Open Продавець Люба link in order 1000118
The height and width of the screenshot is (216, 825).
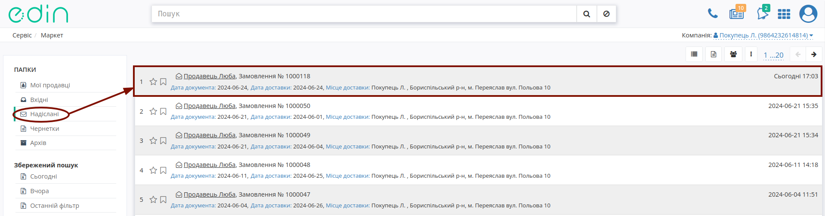(x=210, y=76)
